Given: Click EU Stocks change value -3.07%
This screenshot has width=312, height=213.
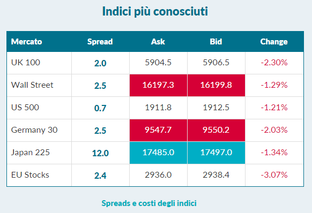Looking at the screenshot, I should [x=274, y=175].
